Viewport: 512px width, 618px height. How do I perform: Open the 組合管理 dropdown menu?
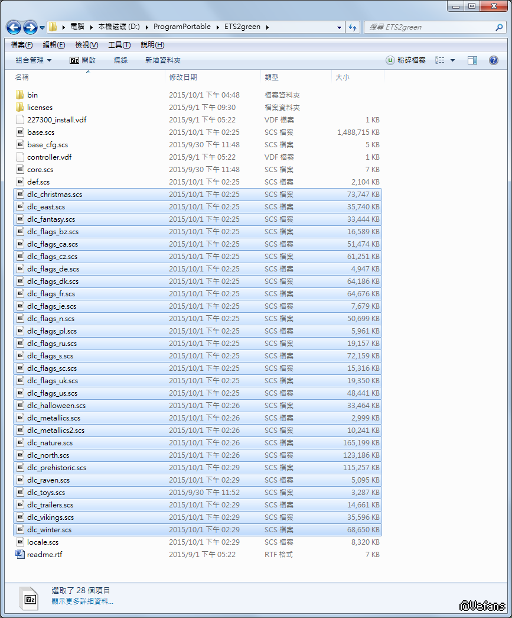[33, 60]
